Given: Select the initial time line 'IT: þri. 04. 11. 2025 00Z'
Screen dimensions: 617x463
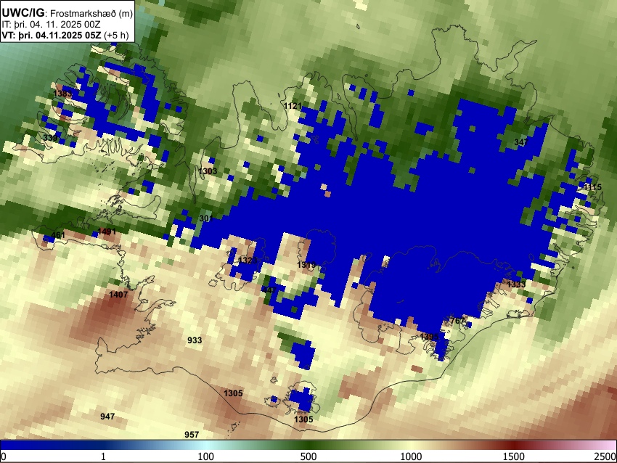Looking at the screenshot, I should pyautogui.click(x=51, y=25).
